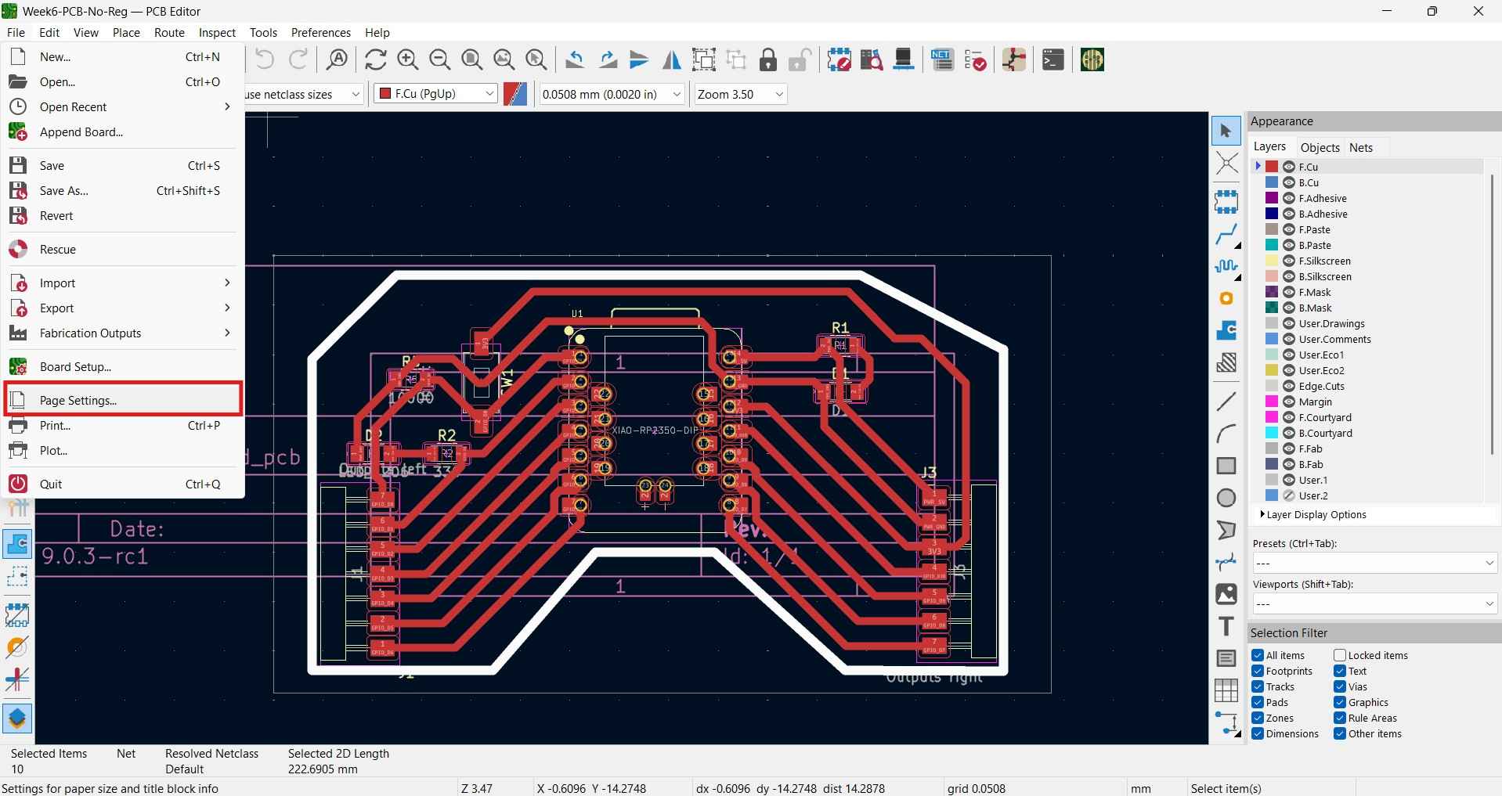Open the Find magnifier tool

click(338, 59)
